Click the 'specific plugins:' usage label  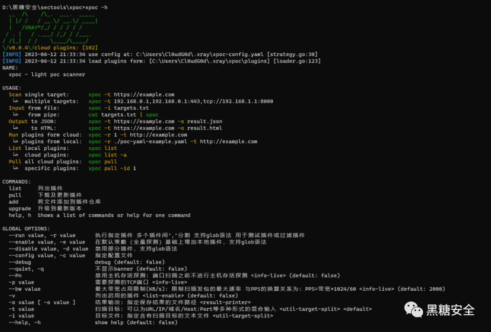[x=52, y=168]
